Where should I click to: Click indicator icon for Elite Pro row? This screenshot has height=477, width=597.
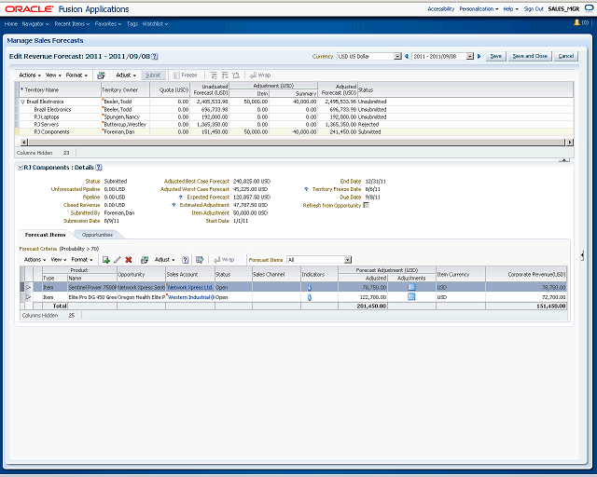[x=310, y=297]
